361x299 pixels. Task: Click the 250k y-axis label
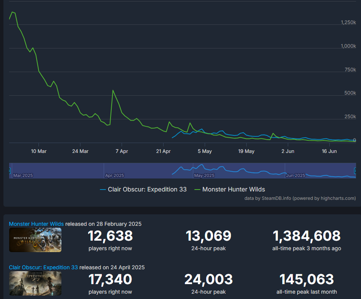pos(350,117)
